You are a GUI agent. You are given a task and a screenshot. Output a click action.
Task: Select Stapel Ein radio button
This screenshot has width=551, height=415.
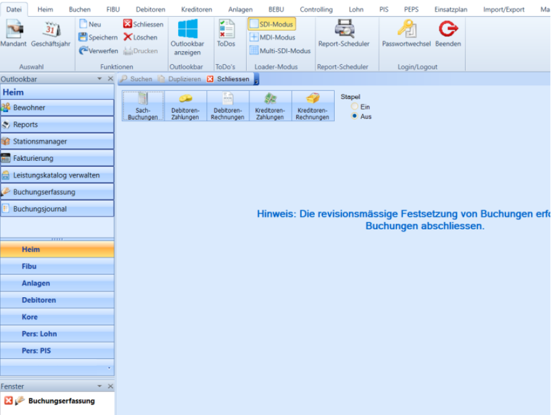(354, 107)
